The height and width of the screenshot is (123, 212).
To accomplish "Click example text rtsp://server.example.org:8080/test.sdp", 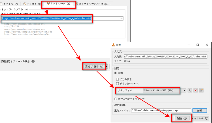I will pos(28,32).
